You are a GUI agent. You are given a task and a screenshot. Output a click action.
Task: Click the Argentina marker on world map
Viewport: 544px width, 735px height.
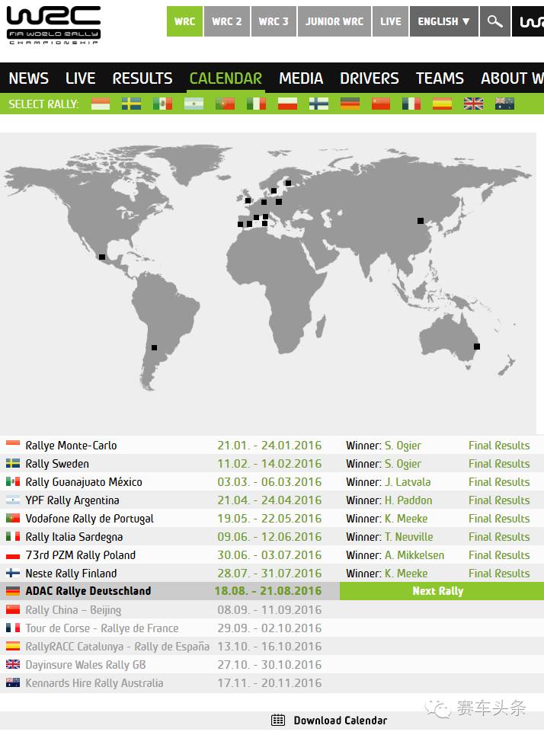click(155, 347)
